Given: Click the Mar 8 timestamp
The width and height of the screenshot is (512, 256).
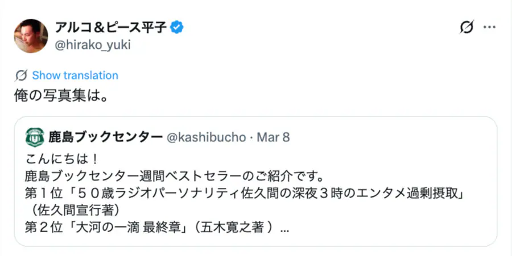Looking at the screenshot, I should [x=274, y=137].
